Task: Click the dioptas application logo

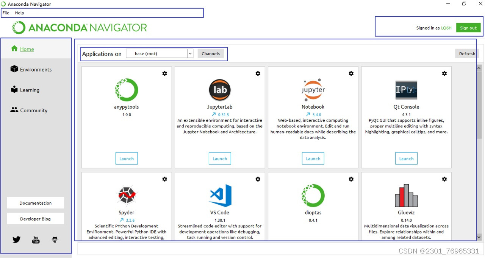Action: pos(313,196)
